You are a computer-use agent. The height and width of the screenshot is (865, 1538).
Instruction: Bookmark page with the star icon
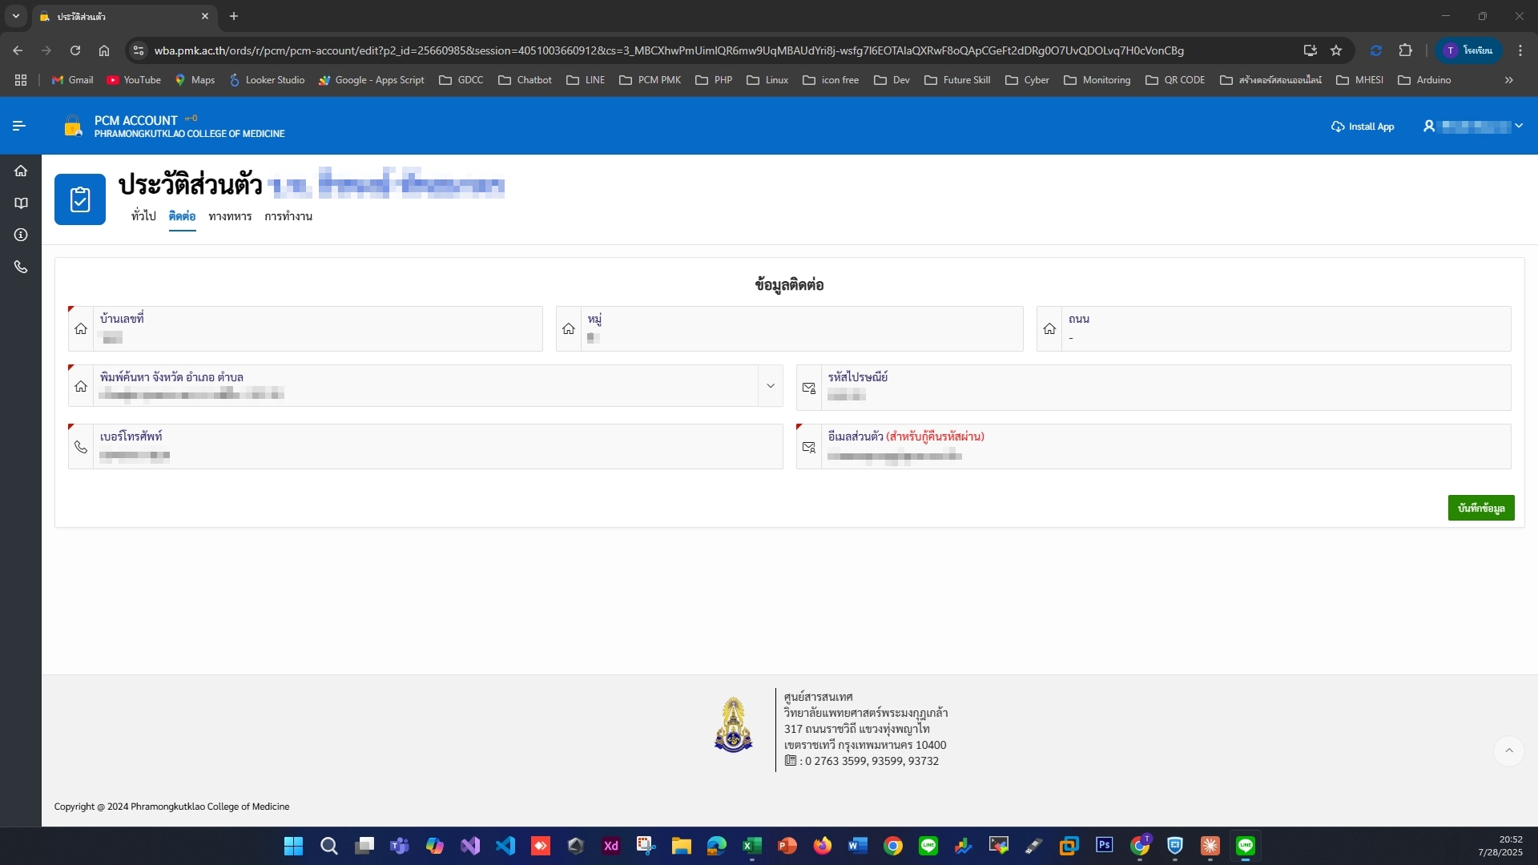(1336, 50)
